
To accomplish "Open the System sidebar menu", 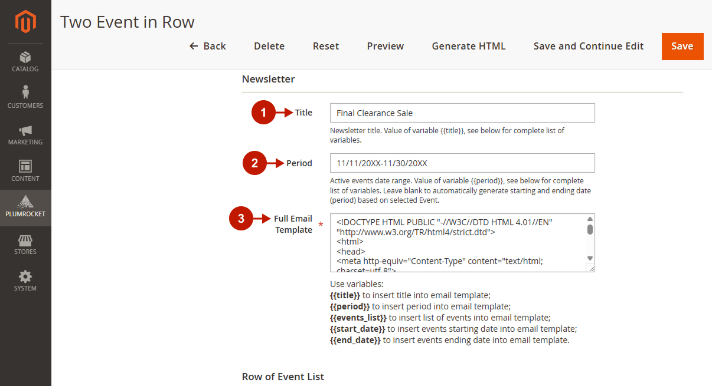I will coord(25,281).
